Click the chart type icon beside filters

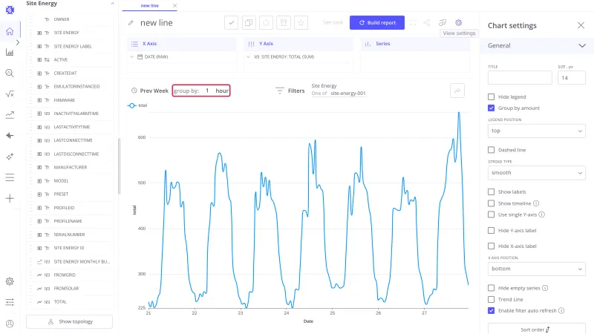(x=457, y=91)
